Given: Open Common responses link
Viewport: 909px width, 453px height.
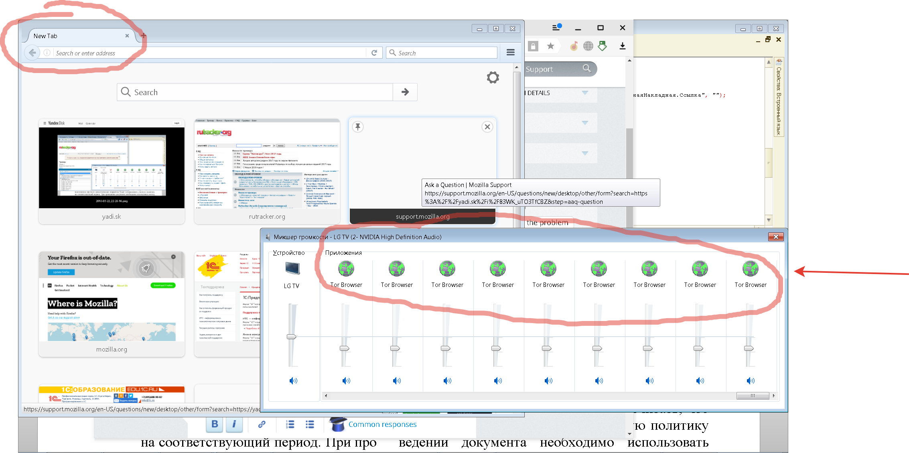Looking at the screenshot, I should pyautogui.click(x=382, y=424).
